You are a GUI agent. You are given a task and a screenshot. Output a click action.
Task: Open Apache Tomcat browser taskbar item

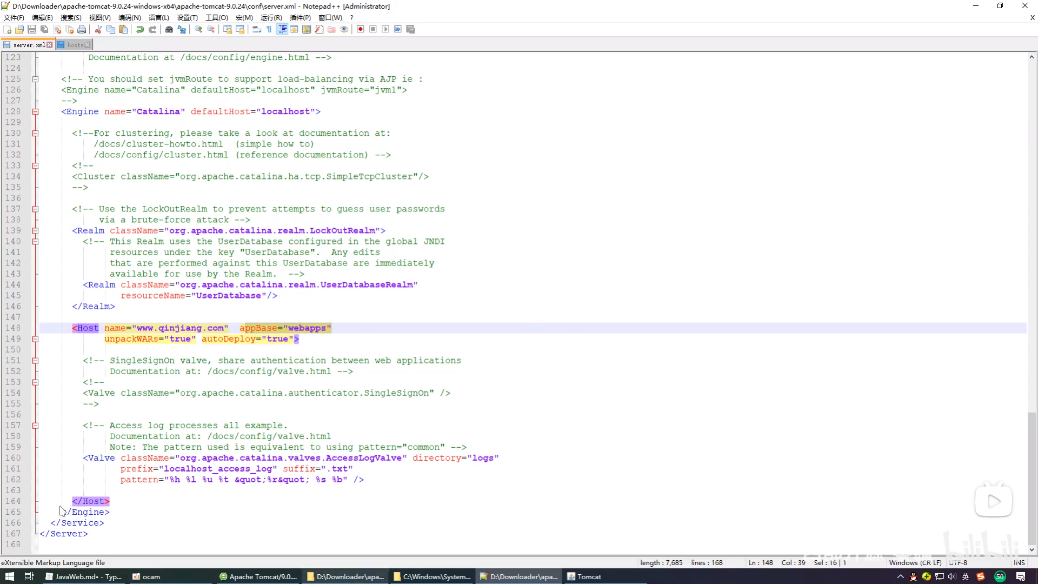[x=258, y=576]
